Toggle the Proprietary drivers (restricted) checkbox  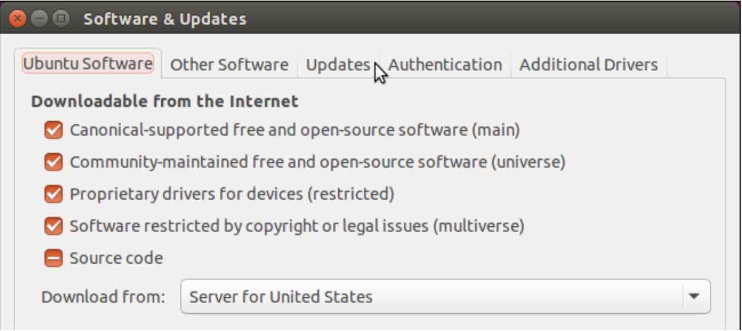pyautogui.click(x=53, y=194)
